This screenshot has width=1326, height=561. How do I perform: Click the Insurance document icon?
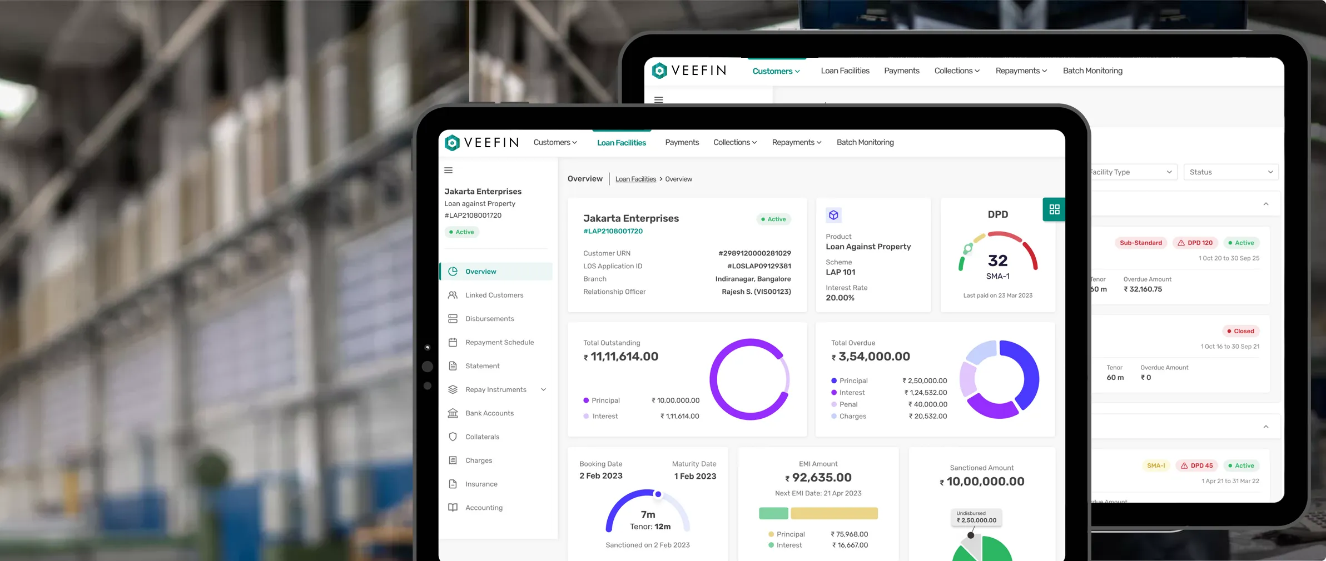[453, 484]
